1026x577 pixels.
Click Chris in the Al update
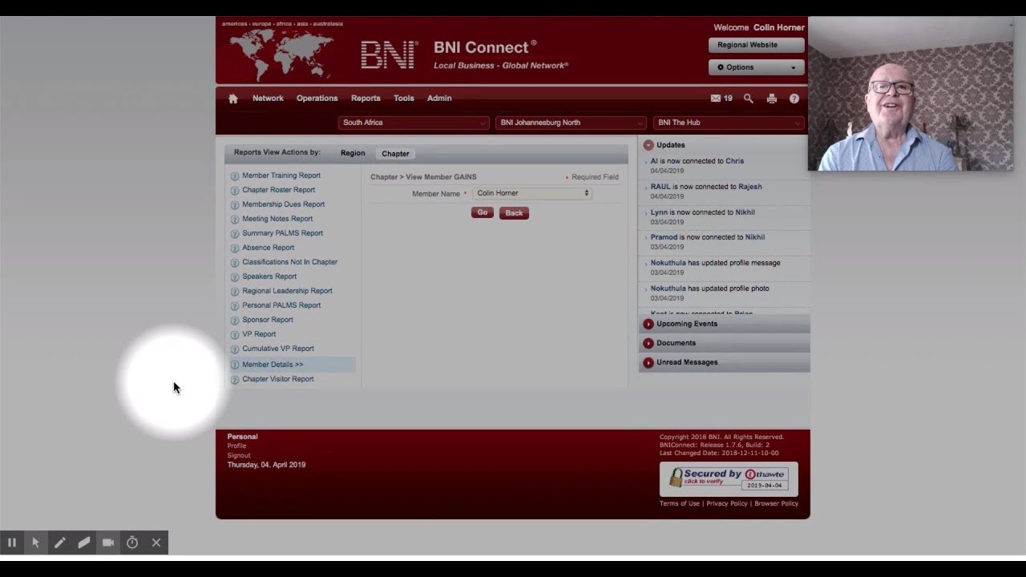734,161
